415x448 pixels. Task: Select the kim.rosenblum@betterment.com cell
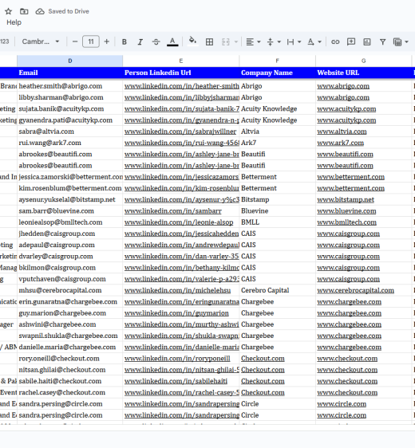click(69, 188)
